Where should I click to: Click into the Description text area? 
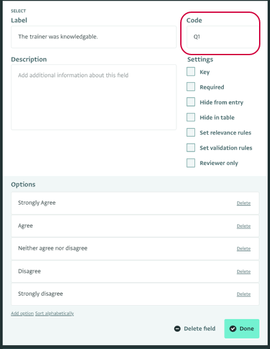pyautogui.click(x=94, y=98)
